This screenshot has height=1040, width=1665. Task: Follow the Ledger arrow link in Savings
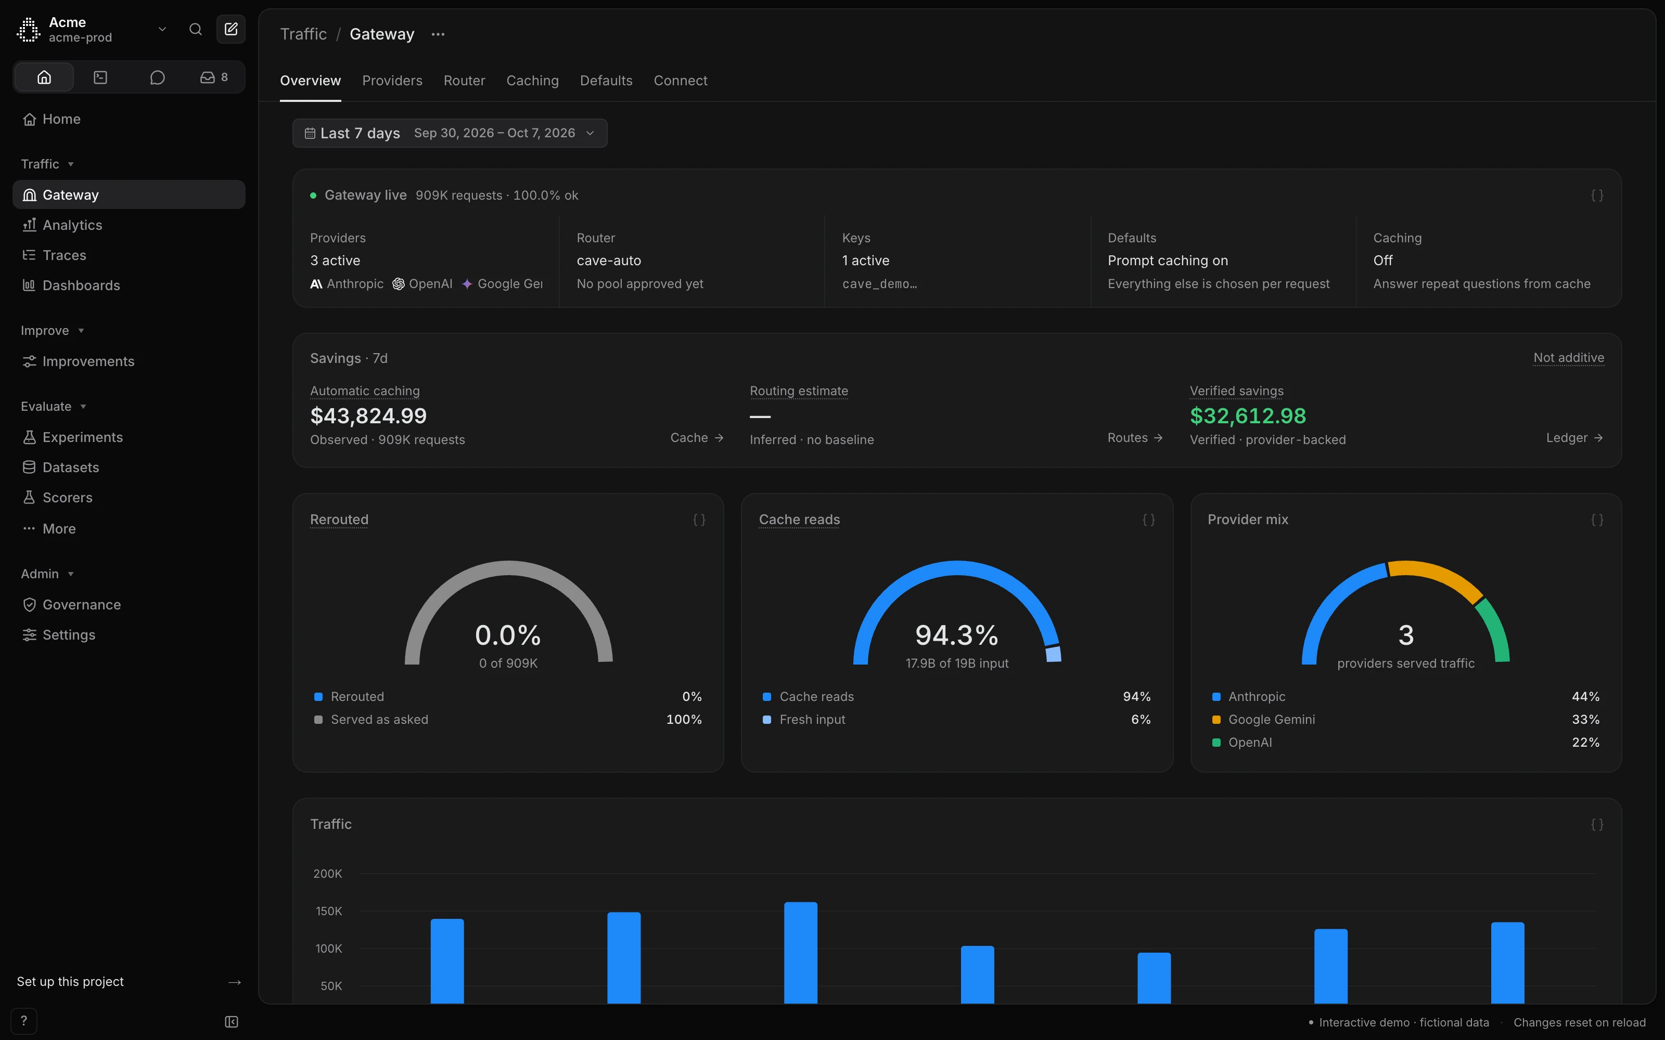tap(1575, 437)
